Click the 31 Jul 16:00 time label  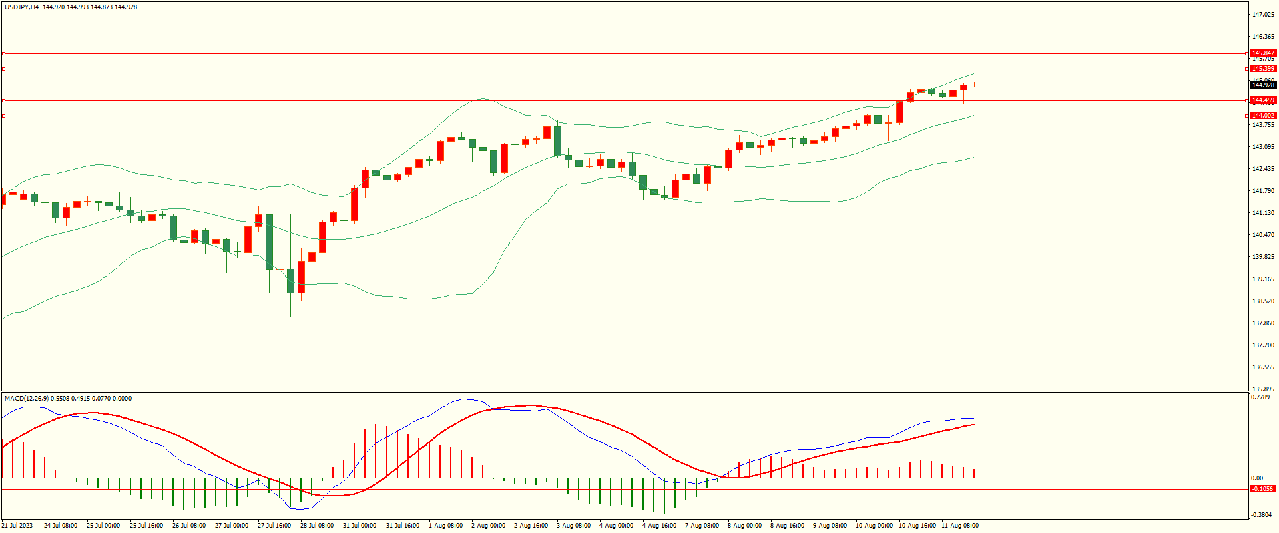(x=403, y=526)
